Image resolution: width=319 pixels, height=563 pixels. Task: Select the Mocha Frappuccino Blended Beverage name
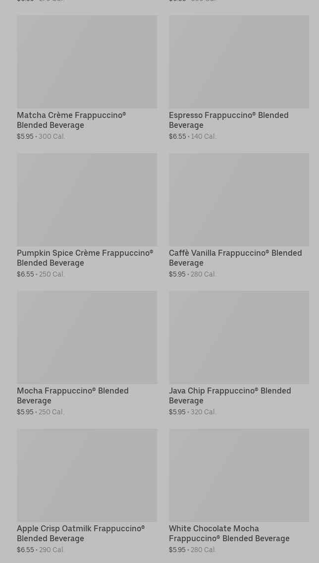(x=72, y=395)
